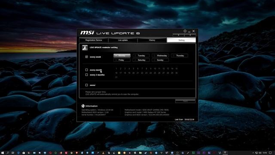Open the Registration Service tab
The height and width of the screenshot is (155, 275).
(x=94, y=40)
